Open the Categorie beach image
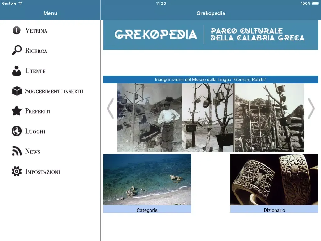 147,179
